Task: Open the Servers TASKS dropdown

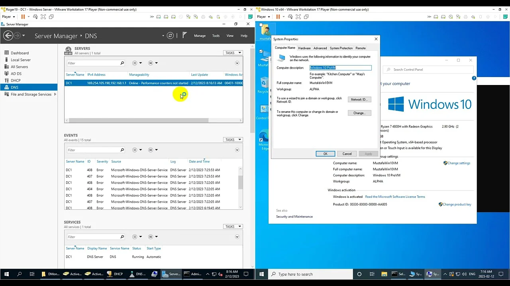Action: click(x=233, y=53)
